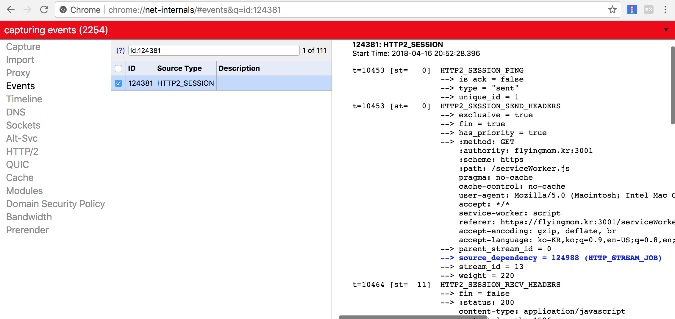Click the '124381: HTTP2_SESSION' heading

coord(398,45)
